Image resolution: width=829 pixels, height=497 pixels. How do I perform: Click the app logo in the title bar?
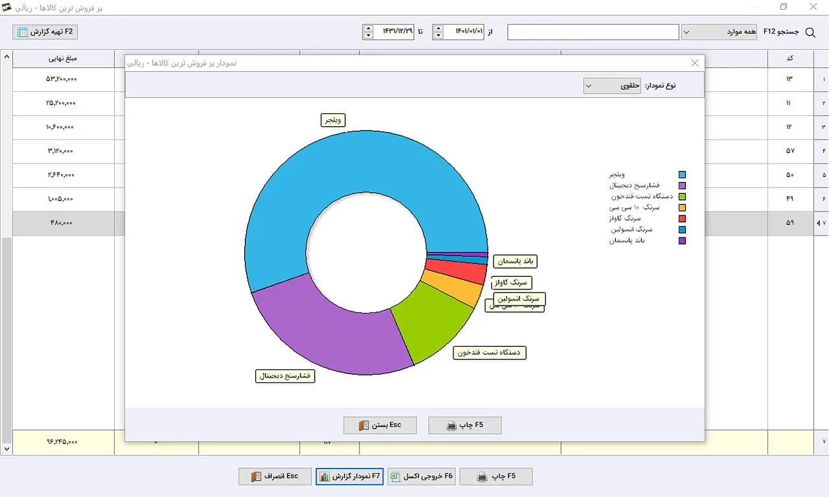tap(8, 7)
